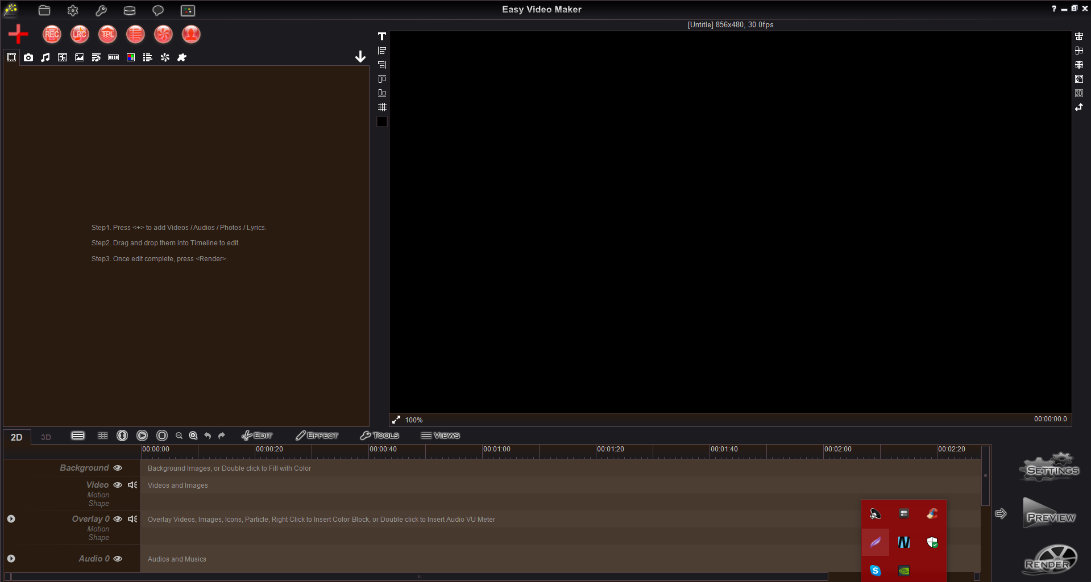Mute the Overlay 0 track audio

pyautogui.click(x=132, y=519)
